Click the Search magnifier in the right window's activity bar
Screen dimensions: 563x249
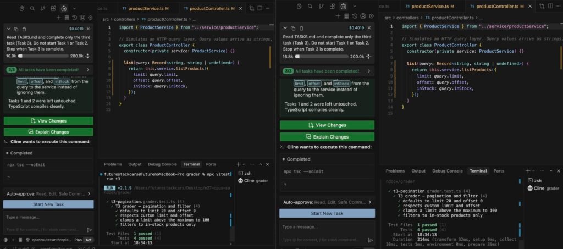(x=310, y=6)
